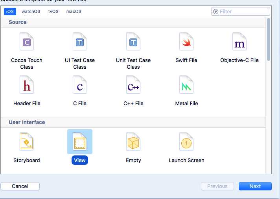
Task: Choose the Launch Screen template icon
Action: [x=186, y=141]
